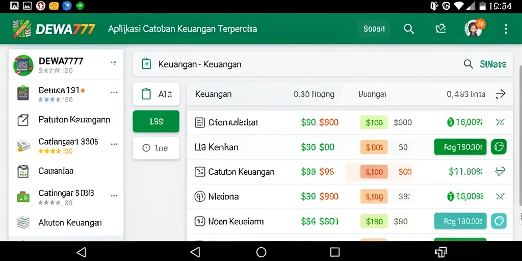Click the Noen Keueiam row icon
Viewport: 522px width, 261px height.
pyautogui.click(x=199, y=221)
